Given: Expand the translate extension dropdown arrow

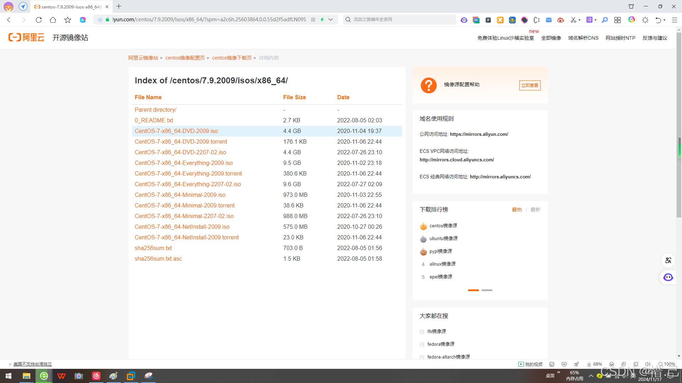Looking at the screenshot, I should click(595, 20).
